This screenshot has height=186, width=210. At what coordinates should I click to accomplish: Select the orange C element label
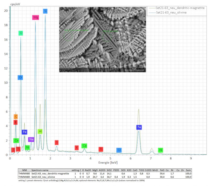point(16,117)
